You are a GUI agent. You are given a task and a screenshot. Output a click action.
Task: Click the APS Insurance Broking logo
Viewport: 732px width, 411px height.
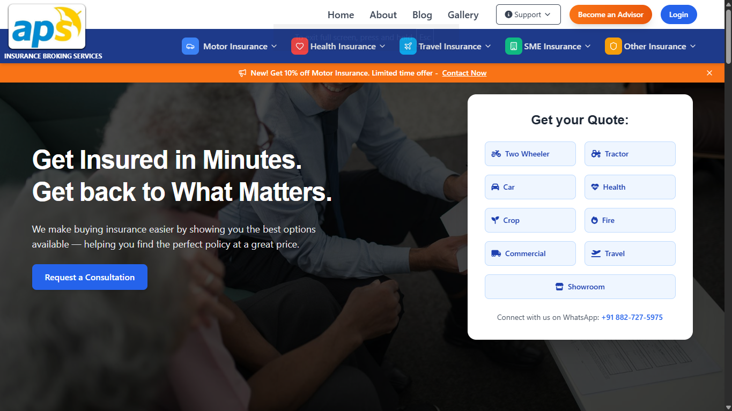(47, 27)
